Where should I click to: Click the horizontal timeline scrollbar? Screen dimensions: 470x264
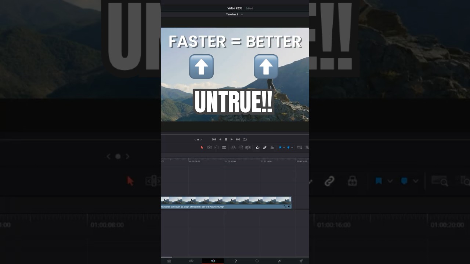(167, 257)
